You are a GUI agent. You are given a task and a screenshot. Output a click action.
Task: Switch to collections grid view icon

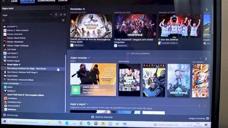(x=63, y=8)
